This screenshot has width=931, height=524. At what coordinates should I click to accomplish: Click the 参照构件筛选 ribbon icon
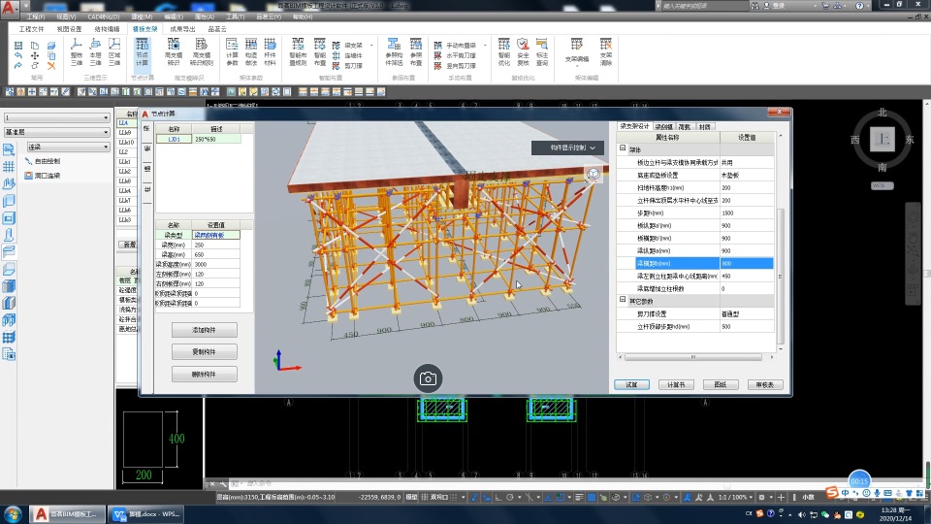pos(394,51)
